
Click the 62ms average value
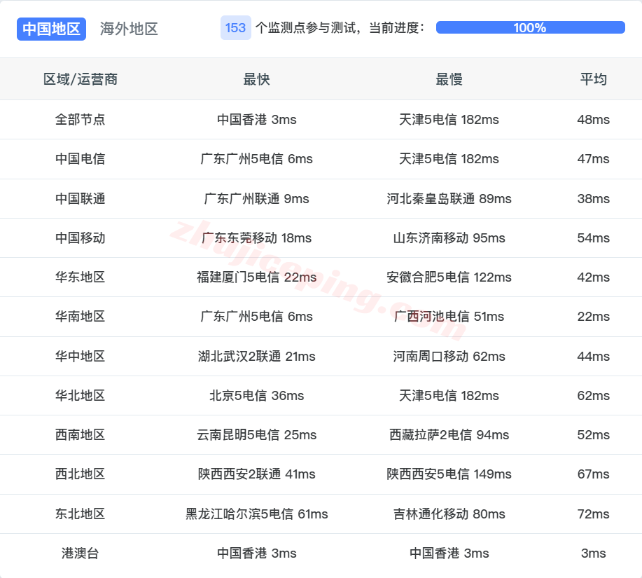pyautogui.click(x=593, y=395)
